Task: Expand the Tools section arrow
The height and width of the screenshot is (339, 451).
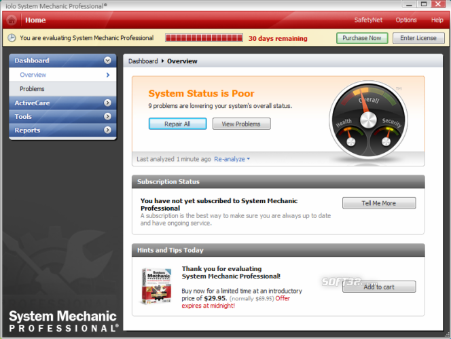Action: pos(107,116)
